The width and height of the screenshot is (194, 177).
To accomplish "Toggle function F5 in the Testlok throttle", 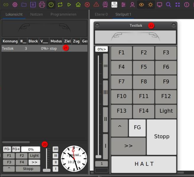I will (144, 67).
